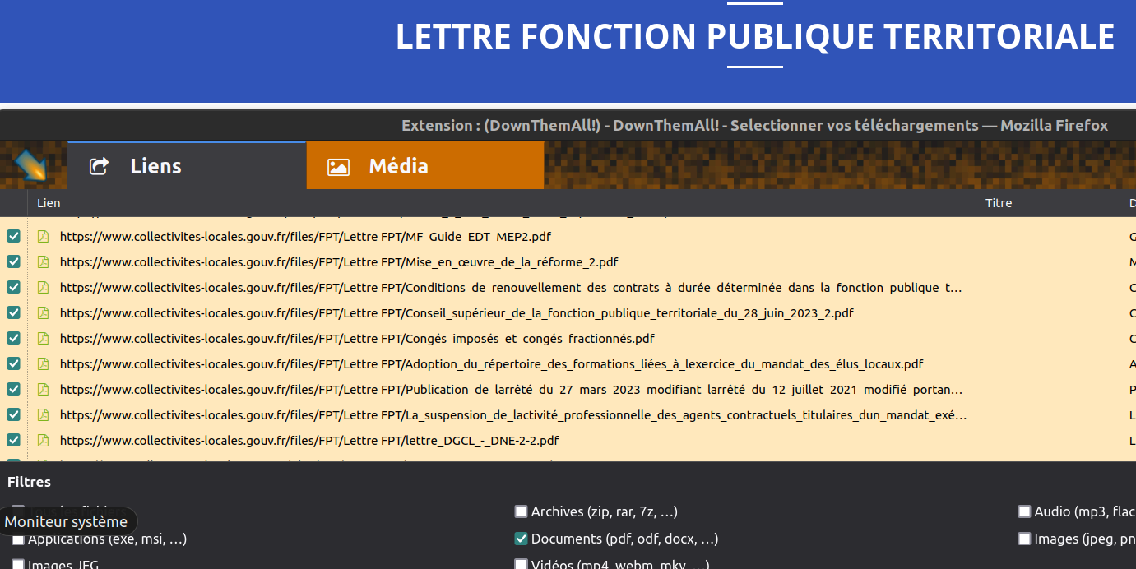Screen dimensions: 1136x569
Task: Click the picture icon inside the Média tab
Action: click(x=340, y=164)
